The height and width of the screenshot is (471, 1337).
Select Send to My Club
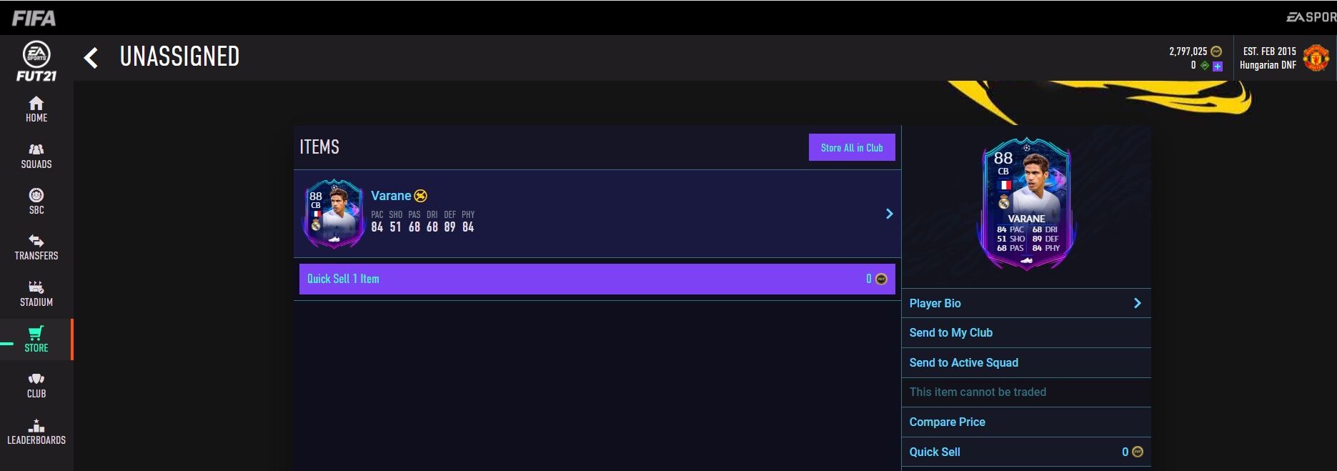pos(1026,333)
